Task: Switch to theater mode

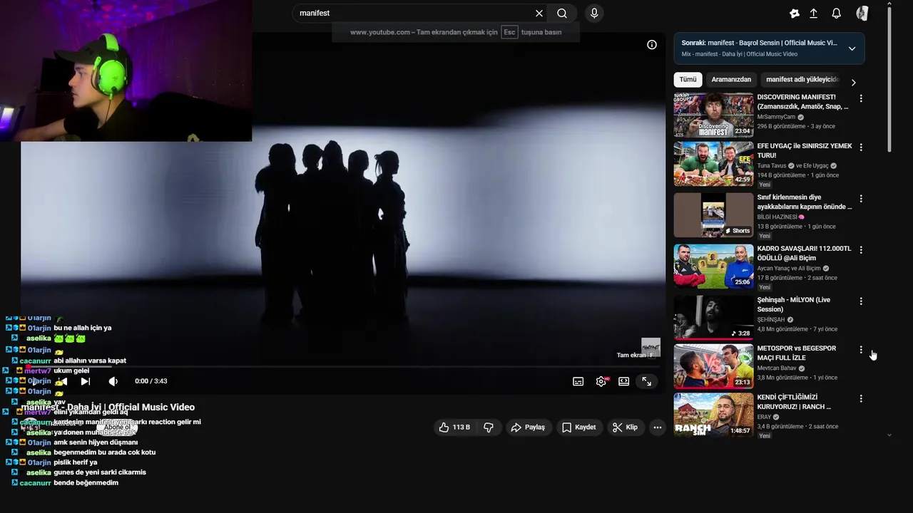Action: tap(624, 381)
